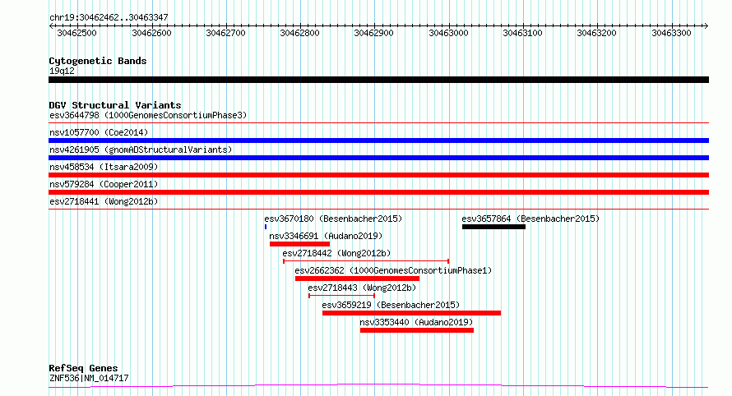This screenshot has height=396, width=732.
Task: Click label esv3670180 (Besenbacher2015)
Action: coord(333,219)
